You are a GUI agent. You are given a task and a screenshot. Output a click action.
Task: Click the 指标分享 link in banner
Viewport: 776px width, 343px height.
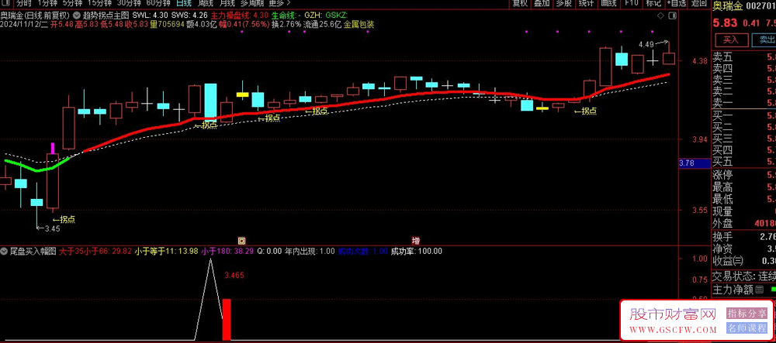[x=747, y=313]
